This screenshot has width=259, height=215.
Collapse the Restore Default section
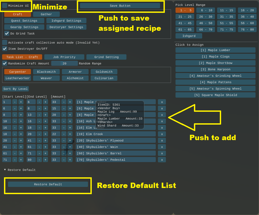tap(5, 170)
